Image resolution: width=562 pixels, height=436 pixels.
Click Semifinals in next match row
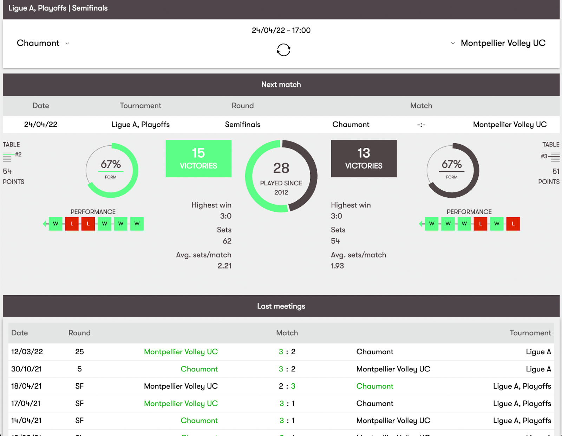click(x=243, y=125)
